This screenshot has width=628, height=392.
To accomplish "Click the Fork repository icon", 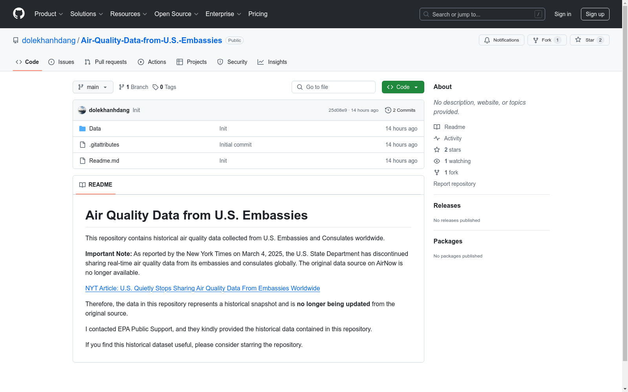I will click(536, 40).
